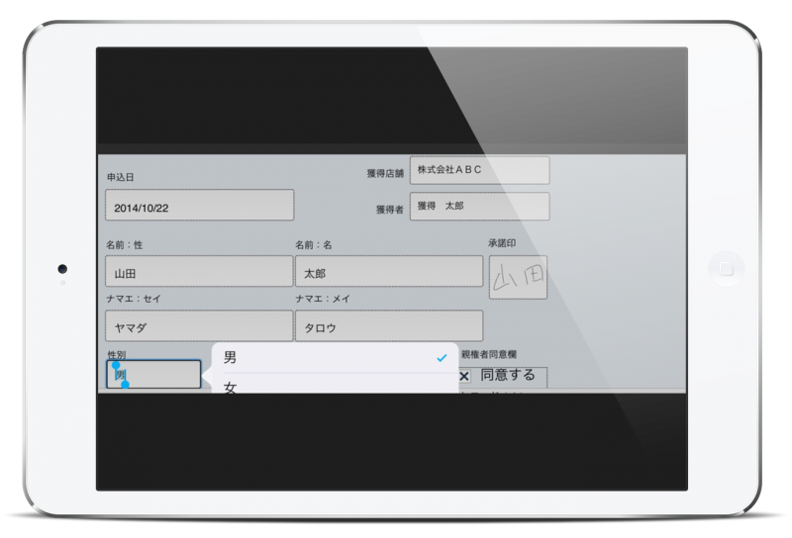Check the 同意する consent checkbox
The height and width of the screenshot is (538, 792).
(x=463, y=377)
